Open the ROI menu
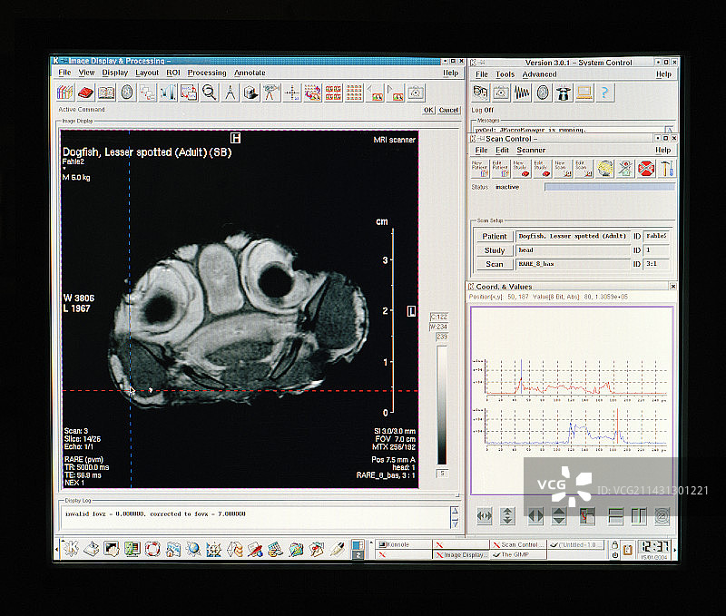Screen dimensions: 726x616 point(172,73)
